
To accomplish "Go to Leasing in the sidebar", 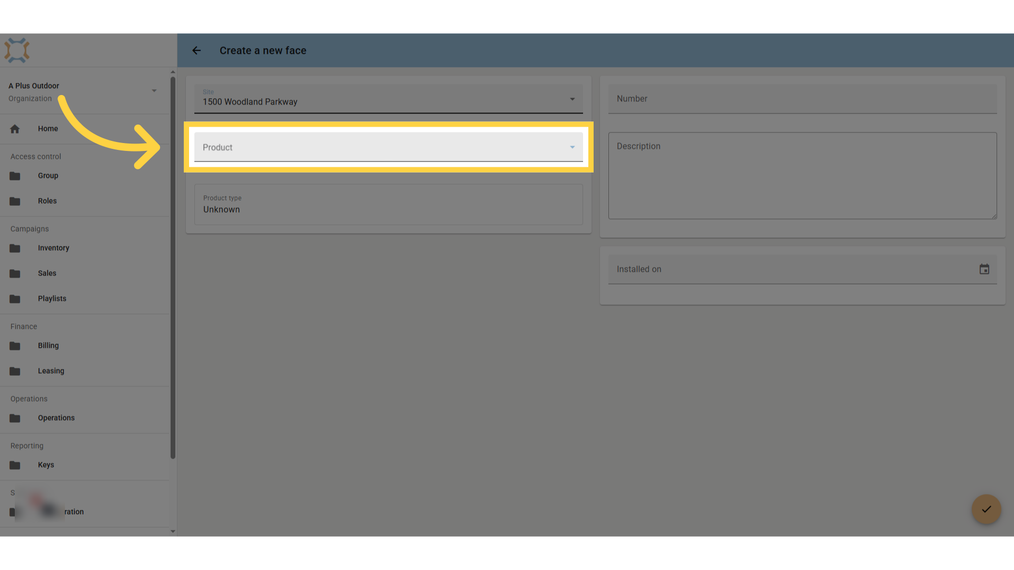I will (x=84, y=371).
